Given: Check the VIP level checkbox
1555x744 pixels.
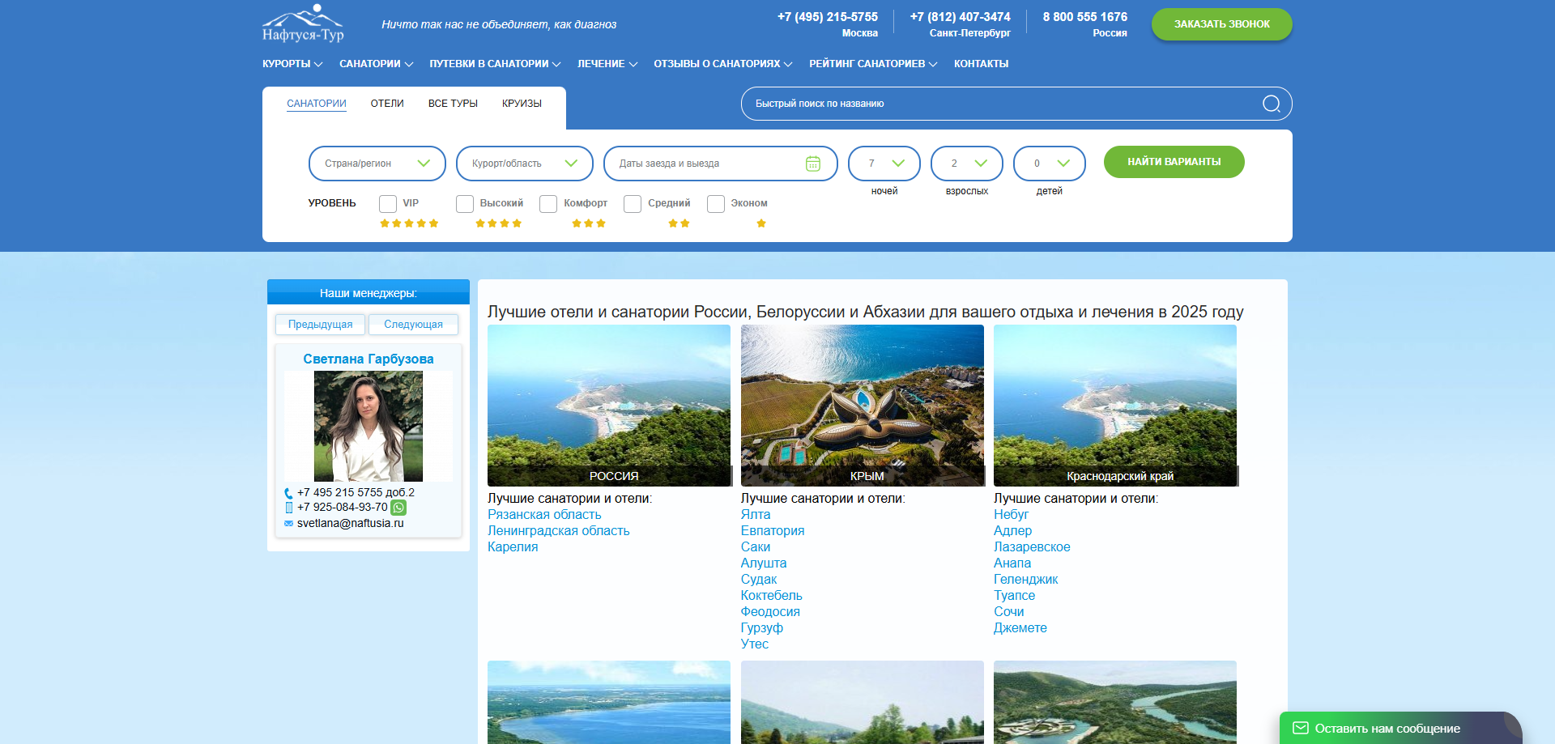Looking at the screenshot, I should (x=388, y=204).
